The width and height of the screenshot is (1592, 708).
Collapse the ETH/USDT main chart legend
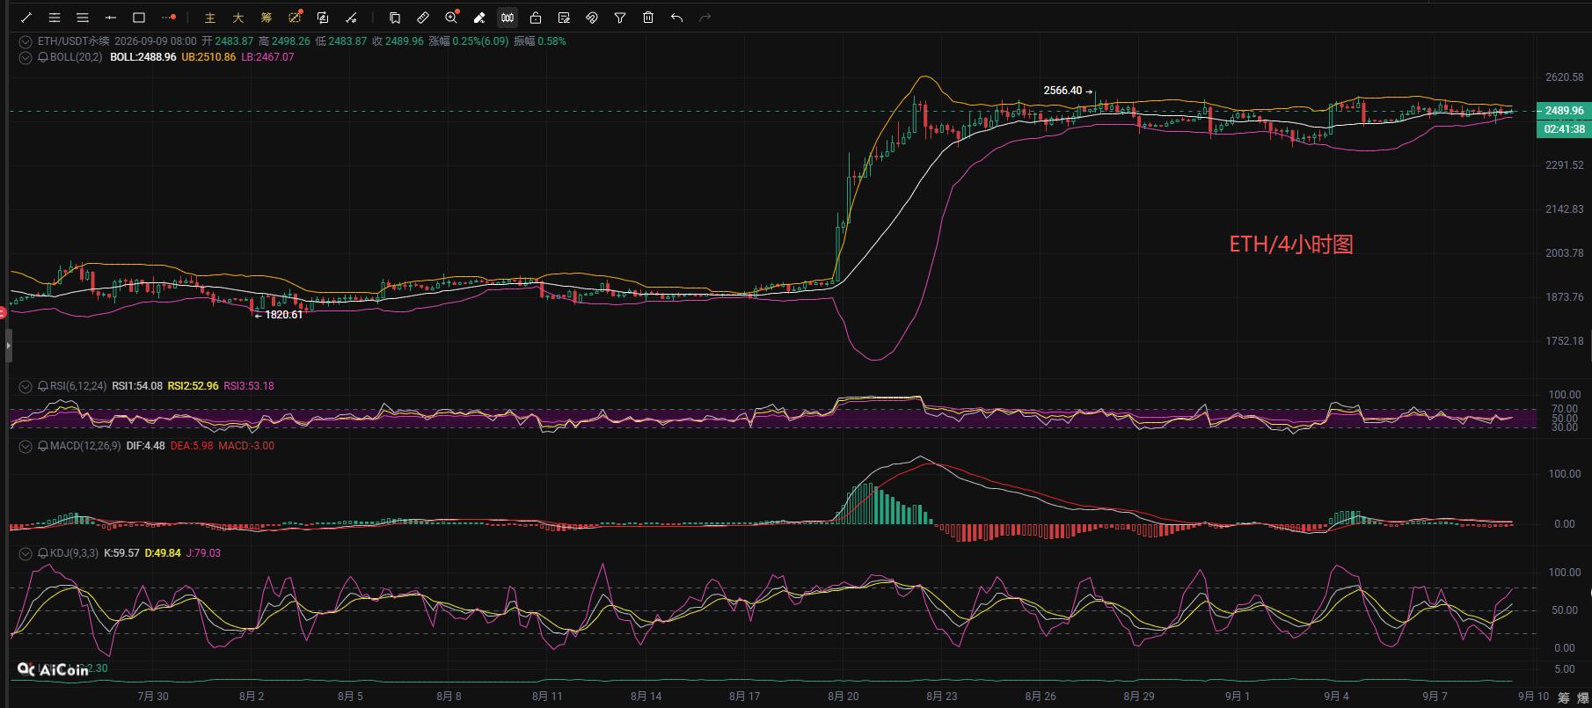coord(26,41)
